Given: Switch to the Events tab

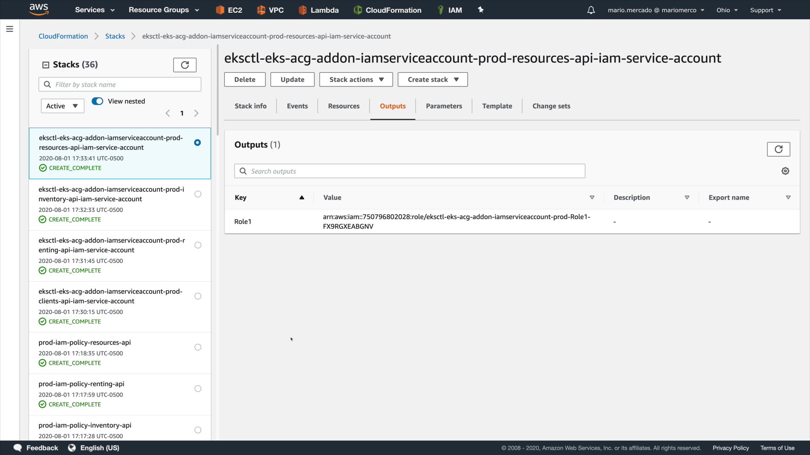Looking at the screenshot, I should pos(297,106).
